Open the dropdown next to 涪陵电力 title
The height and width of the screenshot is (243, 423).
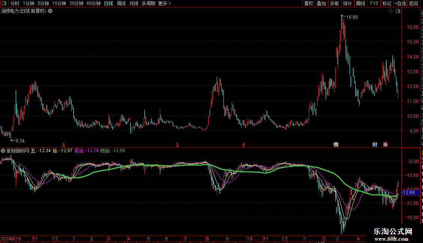(50, 11)
